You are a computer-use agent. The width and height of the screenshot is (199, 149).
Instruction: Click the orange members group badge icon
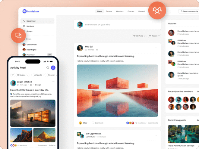157,11
